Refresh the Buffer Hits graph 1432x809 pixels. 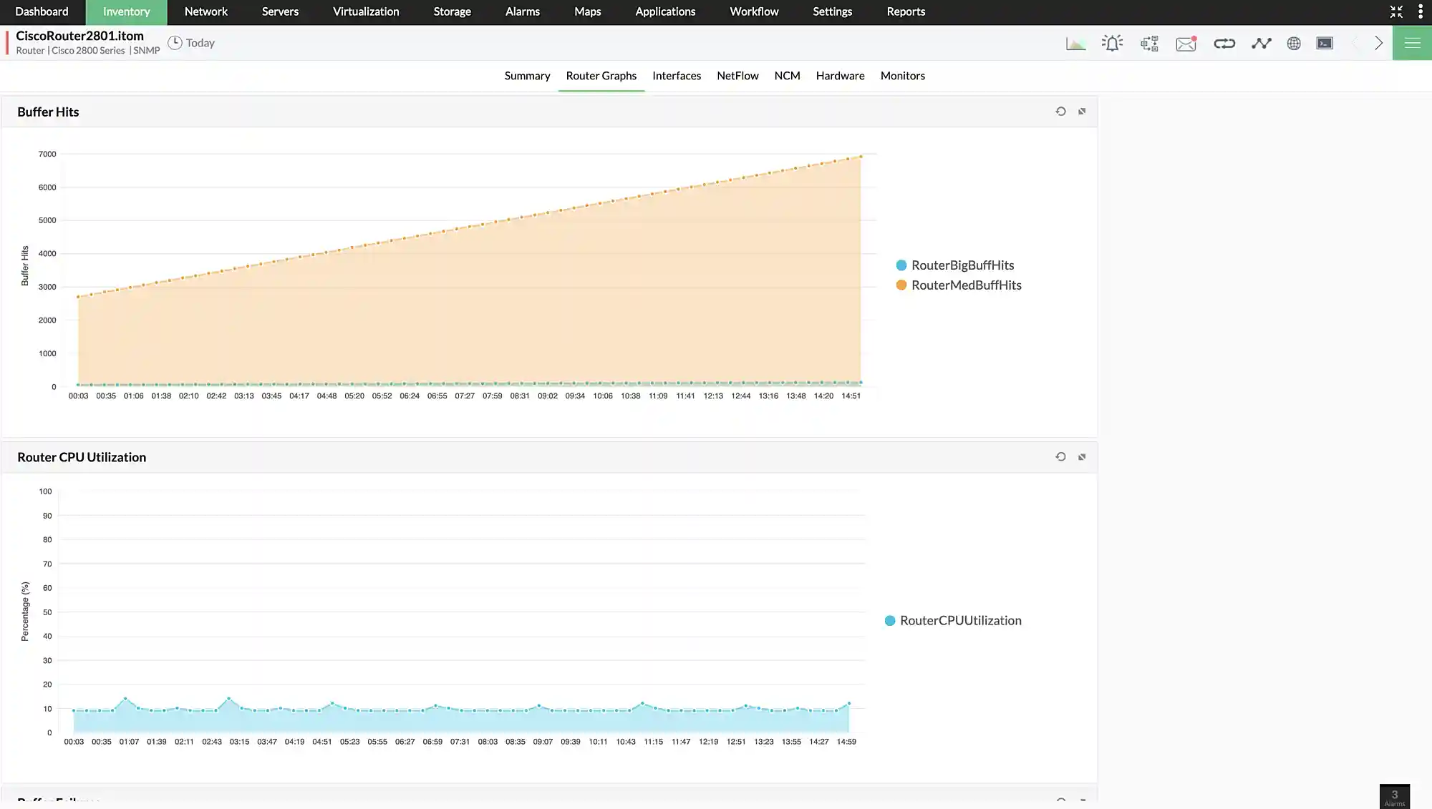[1060, 112]
